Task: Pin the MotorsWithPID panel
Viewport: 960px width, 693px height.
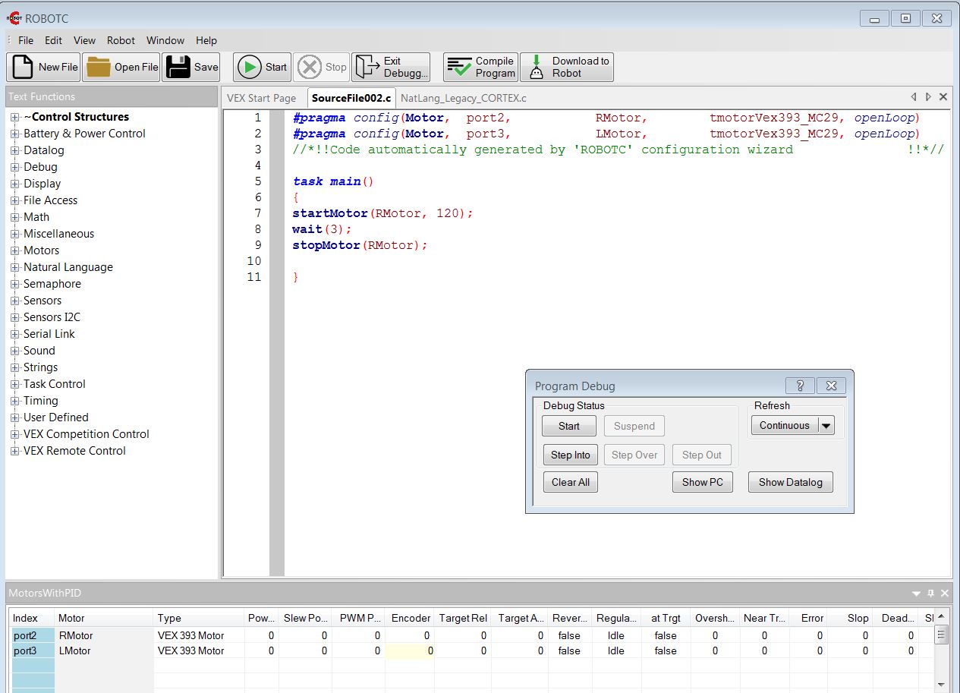Action: point(930,594)
